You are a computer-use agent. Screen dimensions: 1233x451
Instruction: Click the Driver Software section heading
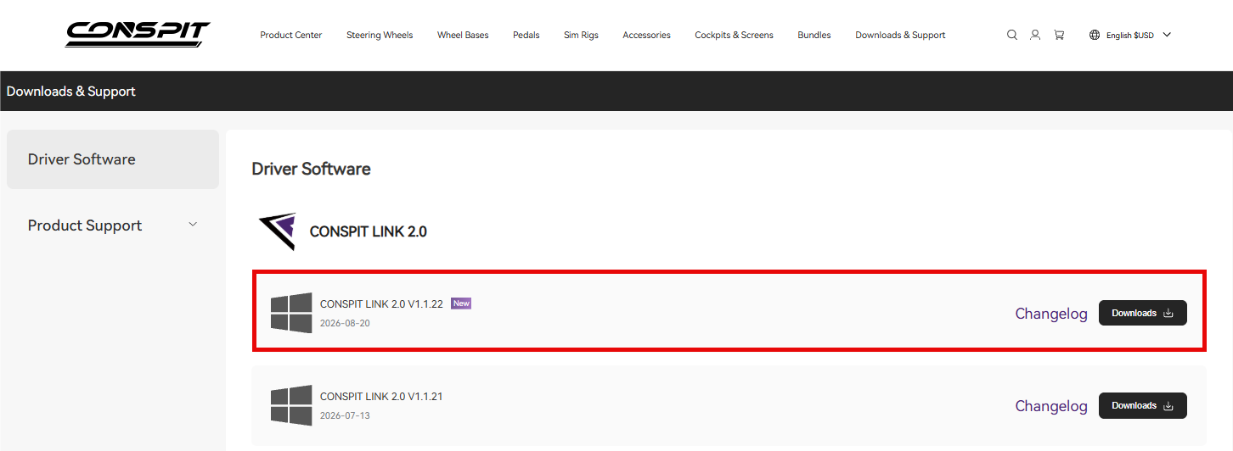(x=311, y=169)
